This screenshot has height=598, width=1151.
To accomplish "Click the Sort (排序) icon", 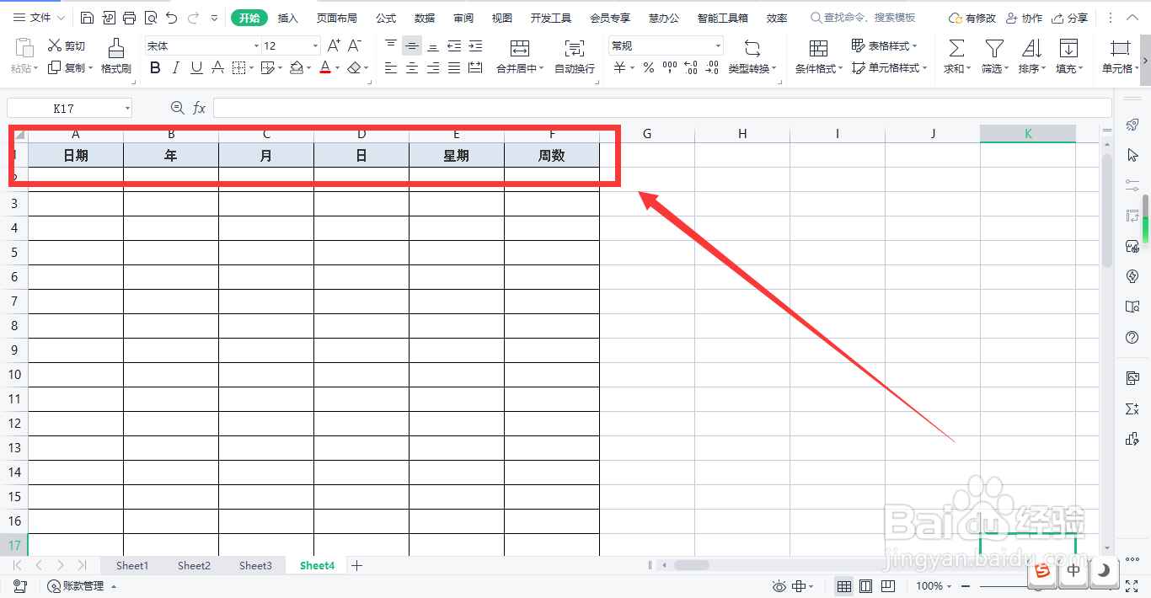I will (1031, 49).
